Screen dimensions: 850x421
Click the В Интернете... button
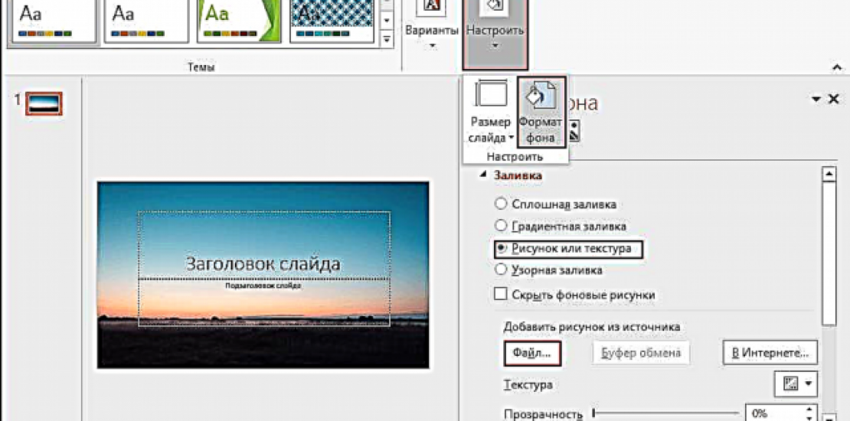coord(770,353)
